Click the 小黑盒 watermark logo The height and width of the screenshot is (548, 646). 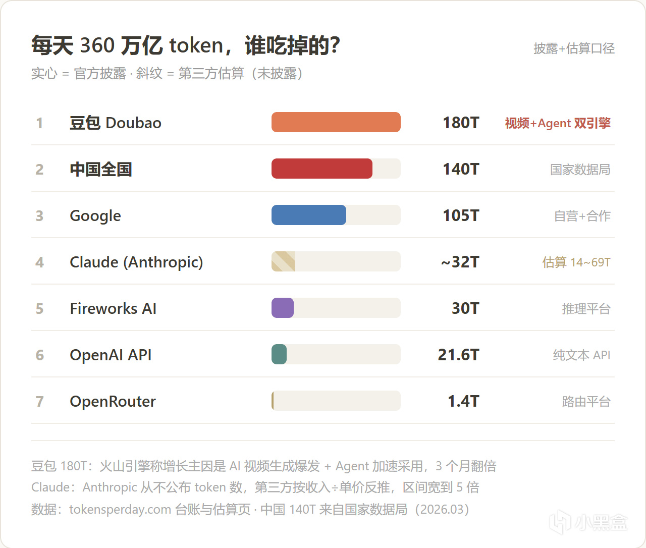pyautogui.click(x=588, y=522)
